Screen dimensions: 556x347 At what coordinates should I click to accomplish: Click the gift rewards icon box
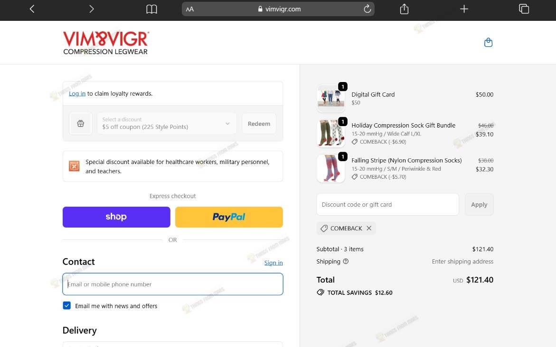pos(81,124)
